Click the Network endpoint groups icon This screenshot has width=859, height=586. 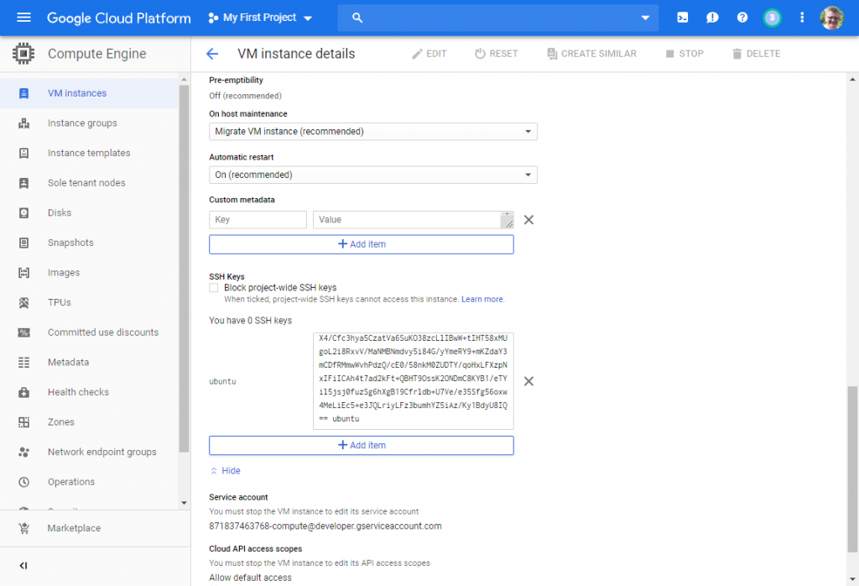pos(23,452)
